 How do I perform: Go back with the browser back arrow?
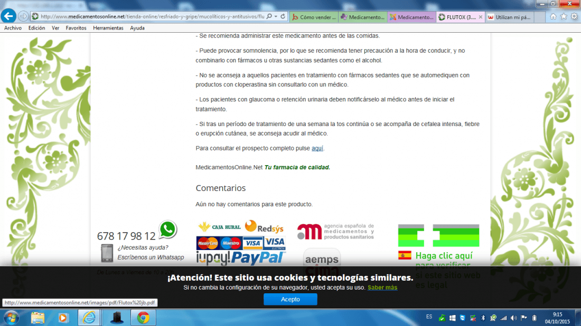click(x=8, y=16)
